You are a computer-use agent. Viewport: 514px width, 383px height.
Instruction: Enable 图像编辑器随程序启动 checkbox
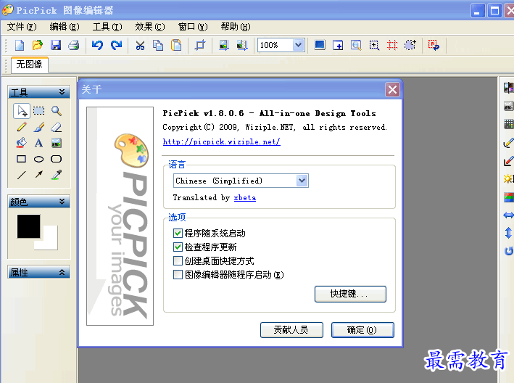(x=178, y=274)
